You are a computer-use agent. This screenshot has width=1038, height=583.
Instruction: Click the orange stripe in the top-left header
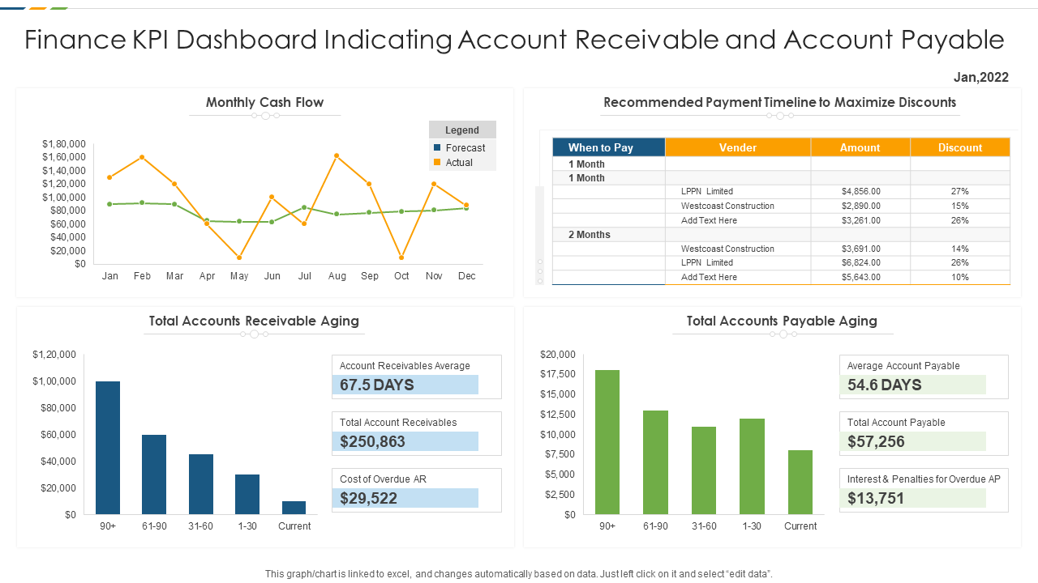click(x=37, y=8)
